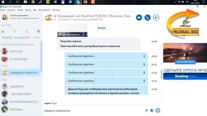Select the message starting with Друзья! Еще раз
Screen dimensions: 207x116
106,90
